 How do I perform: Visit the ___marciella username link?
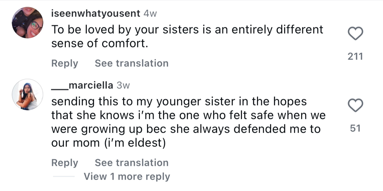(x=82, y=85)
